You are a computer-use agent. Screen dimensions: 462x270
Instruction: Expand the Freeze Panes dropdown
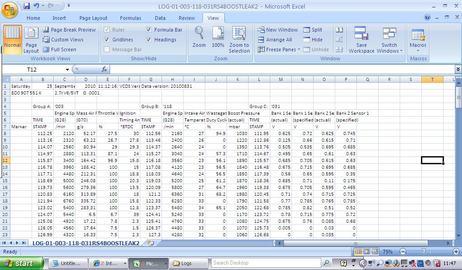coord(299,49)
